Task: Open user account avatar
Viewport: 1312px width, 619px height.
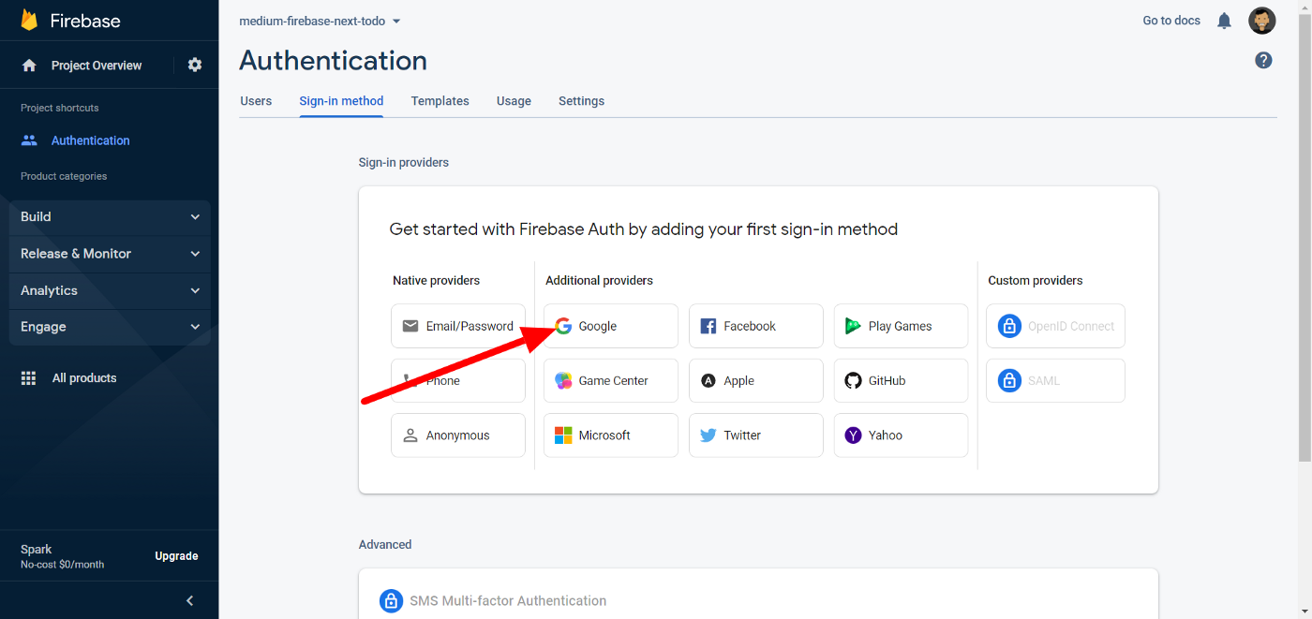Action: [1261, 21]
